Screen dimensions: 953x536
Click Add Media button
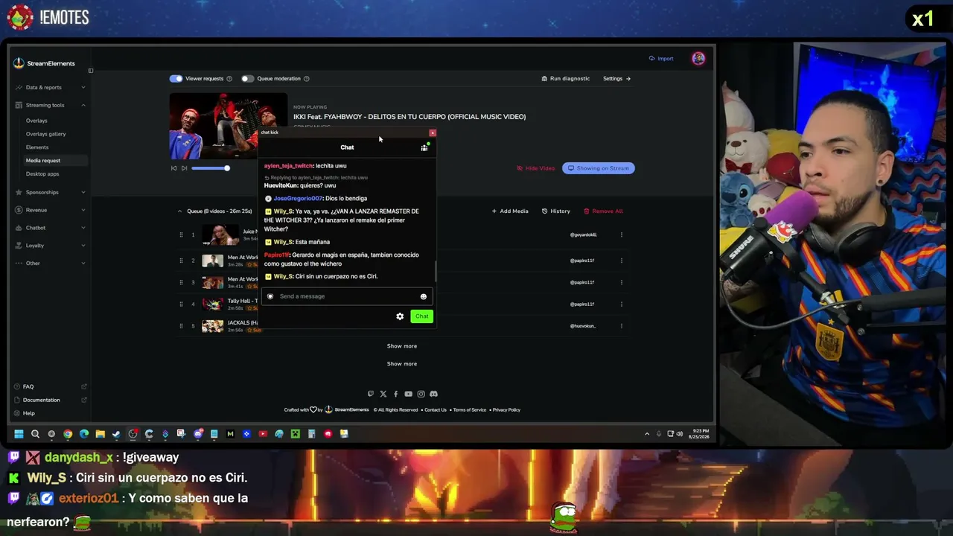(510, 211)
